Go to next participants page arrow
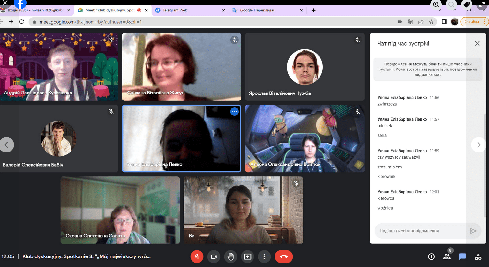The image size is (489, 267). (478, 145)
